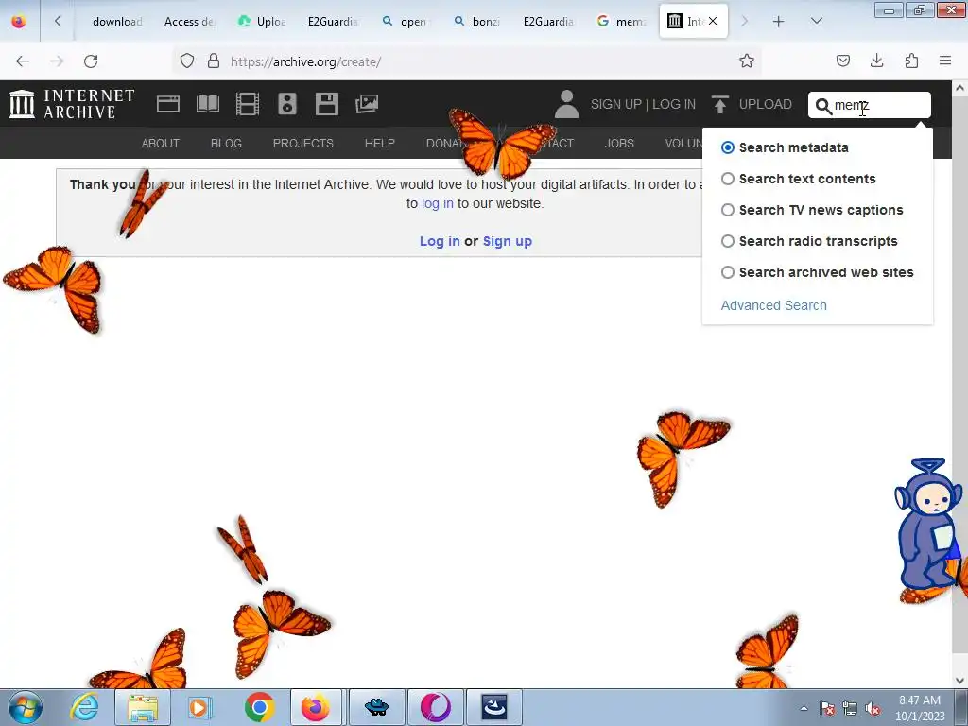The image size is (968, 726).
Task: Open the Internet Archive home logo
Action: tap(72, 104)
